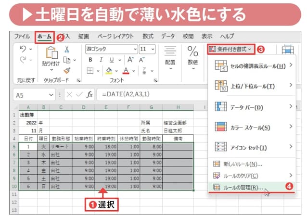Viewport: 307px width, 217px height.
Task: Open the fill color dropdown arrow
Action: click(116, 71)
